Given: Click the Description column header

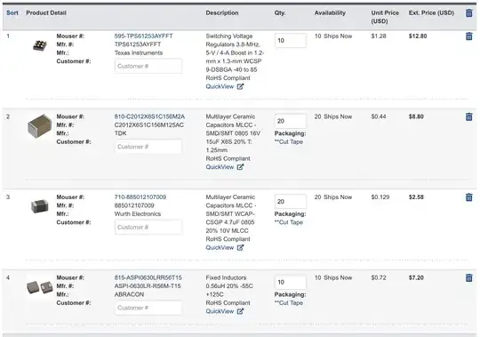Looking at the screenshot, I should [222, 12].
